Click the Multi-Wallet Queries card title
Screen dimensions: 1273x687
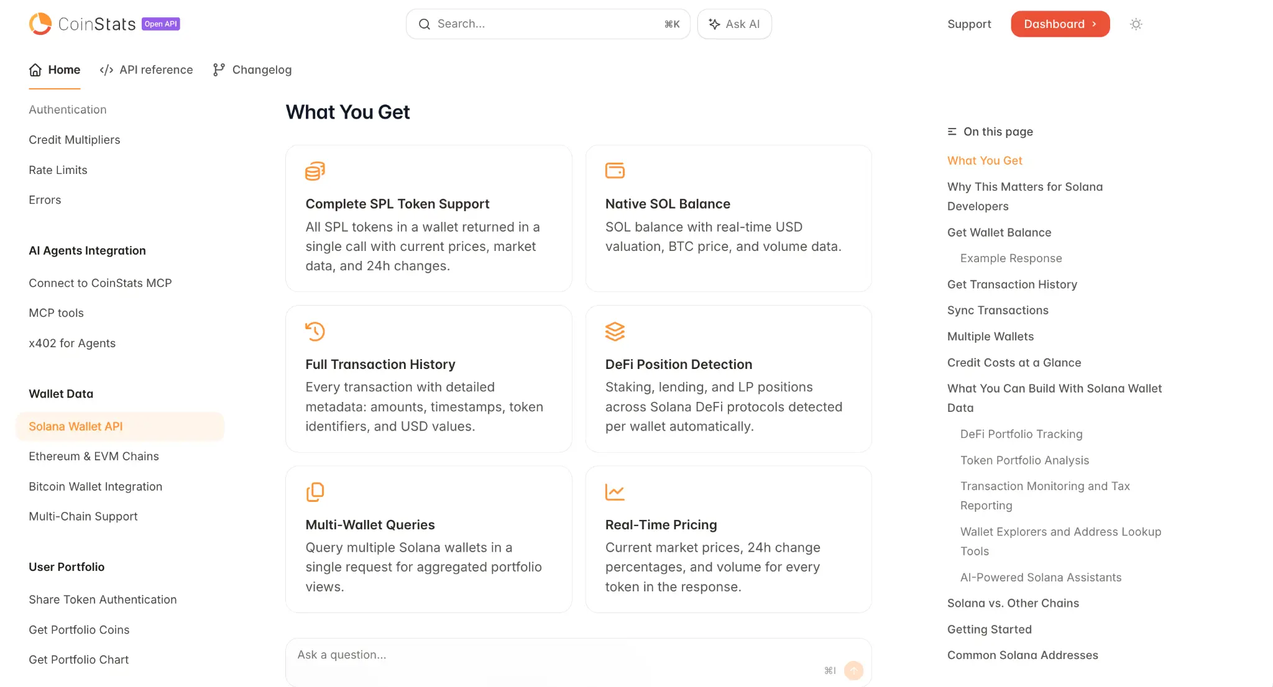coord(370,525)
